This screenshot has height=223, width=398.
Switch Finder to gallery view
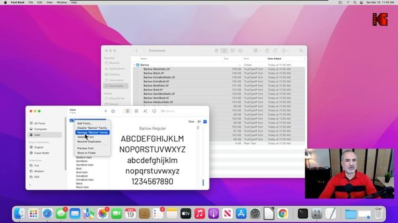point(240,51)
